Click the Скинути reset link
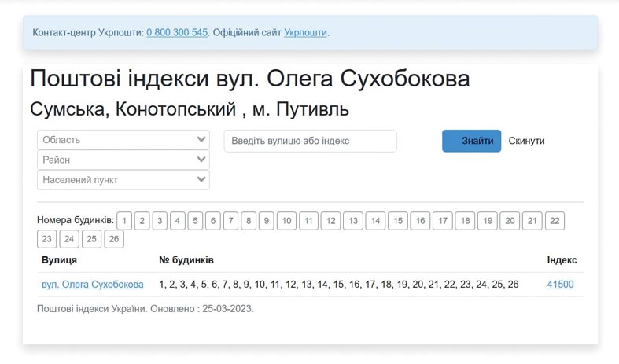The width and height of the screenshot is (619, 364). click(x=526, y=141)
